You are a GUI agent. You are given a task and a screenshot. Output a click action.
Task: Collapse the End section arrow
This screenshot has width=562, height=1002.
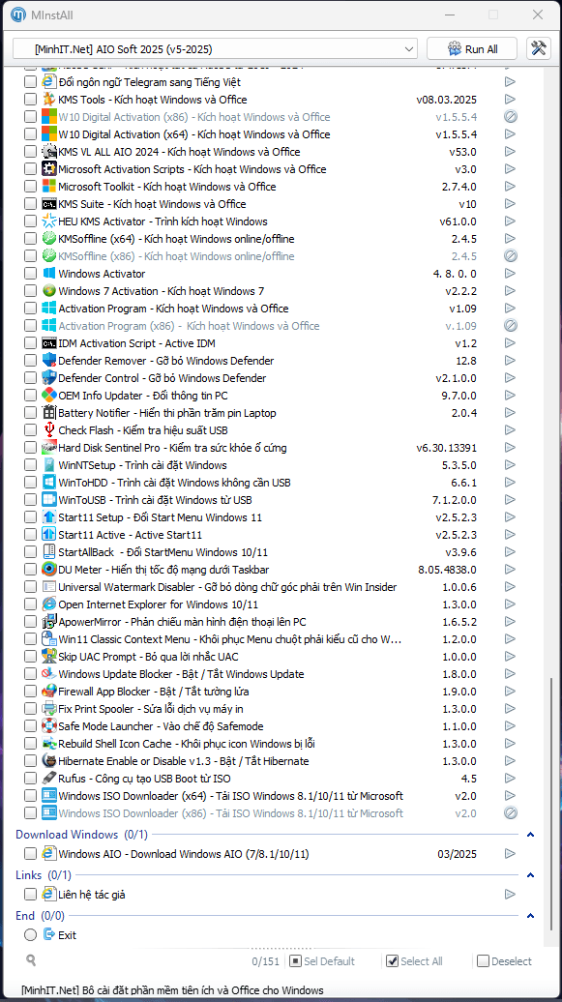click(530, 916)
